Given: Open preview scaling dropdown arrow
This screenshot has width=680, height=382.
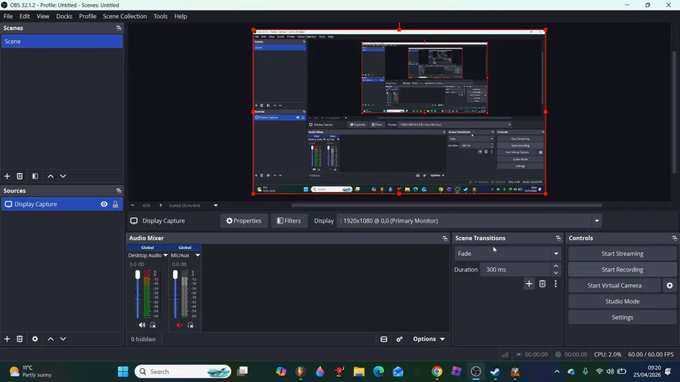Looking at the screenshot, I should tap(215, 205).
